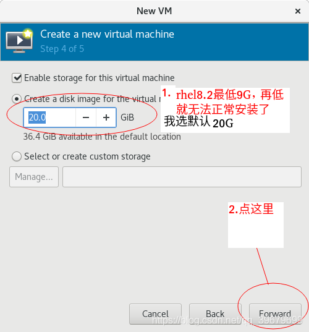Click the GiB unit label
The height and width of the screenshot is (332, 309).
pos(127,117)
